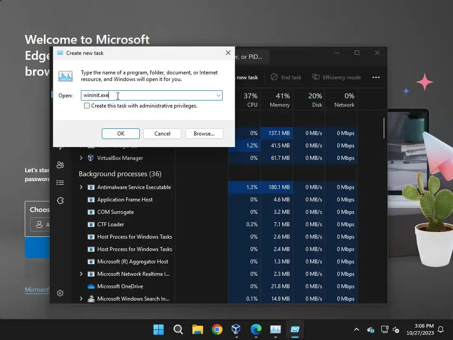Click the 21.8 MB OneDrive memory value

point(280,286)
